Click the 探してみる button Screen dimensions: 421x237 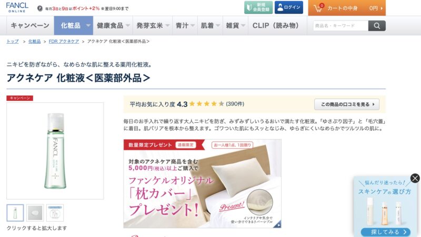coord(386,232)
